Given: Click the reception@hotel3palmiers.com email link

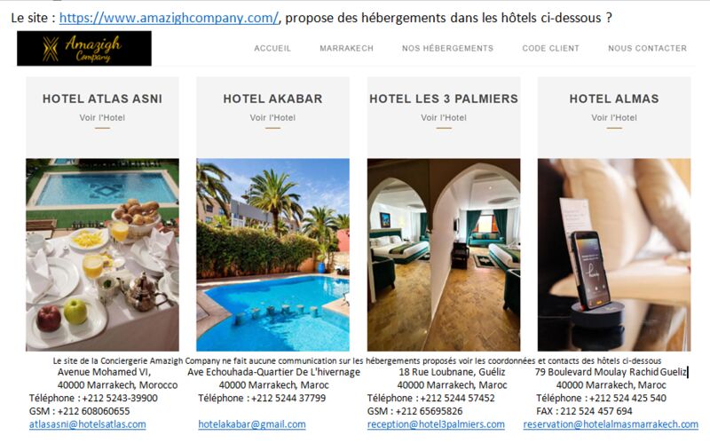Looking at the screenshot, I should [x=436, y=424].
